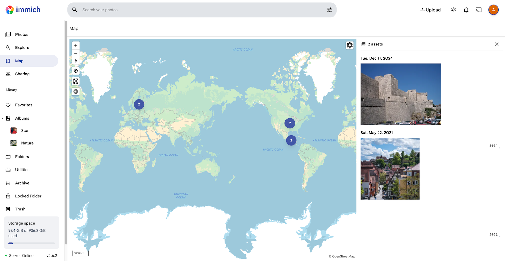Click the cluster marker showing 7 photos

[290, 123]
